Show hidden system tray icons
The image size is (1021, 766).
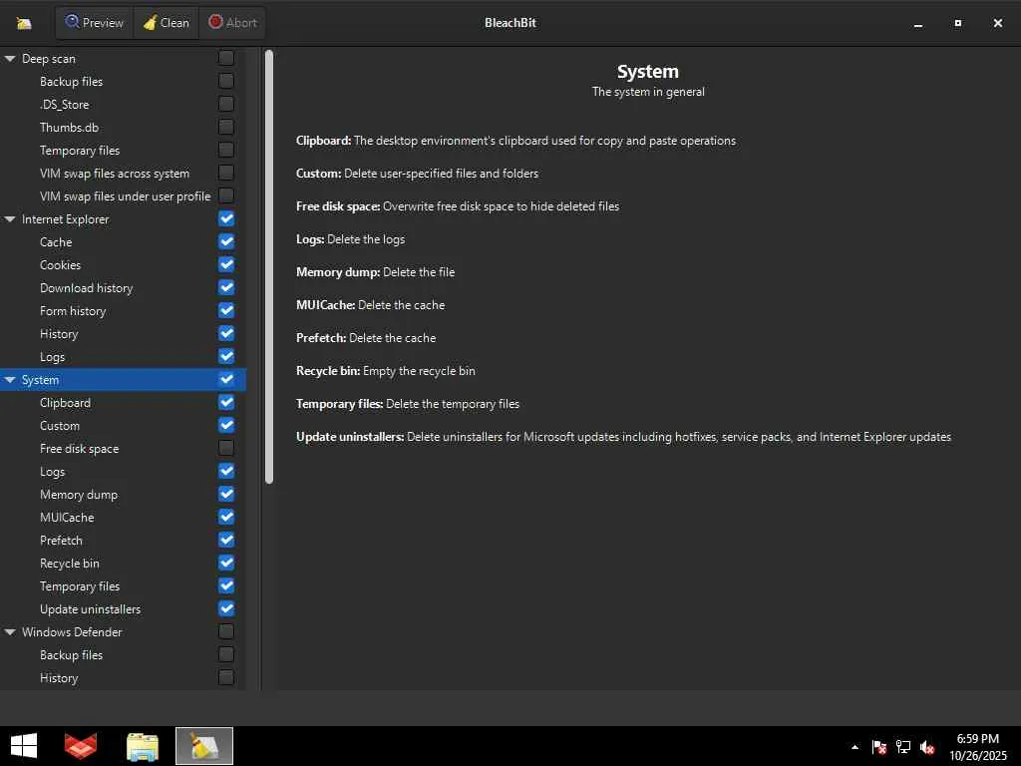point(854,747)
